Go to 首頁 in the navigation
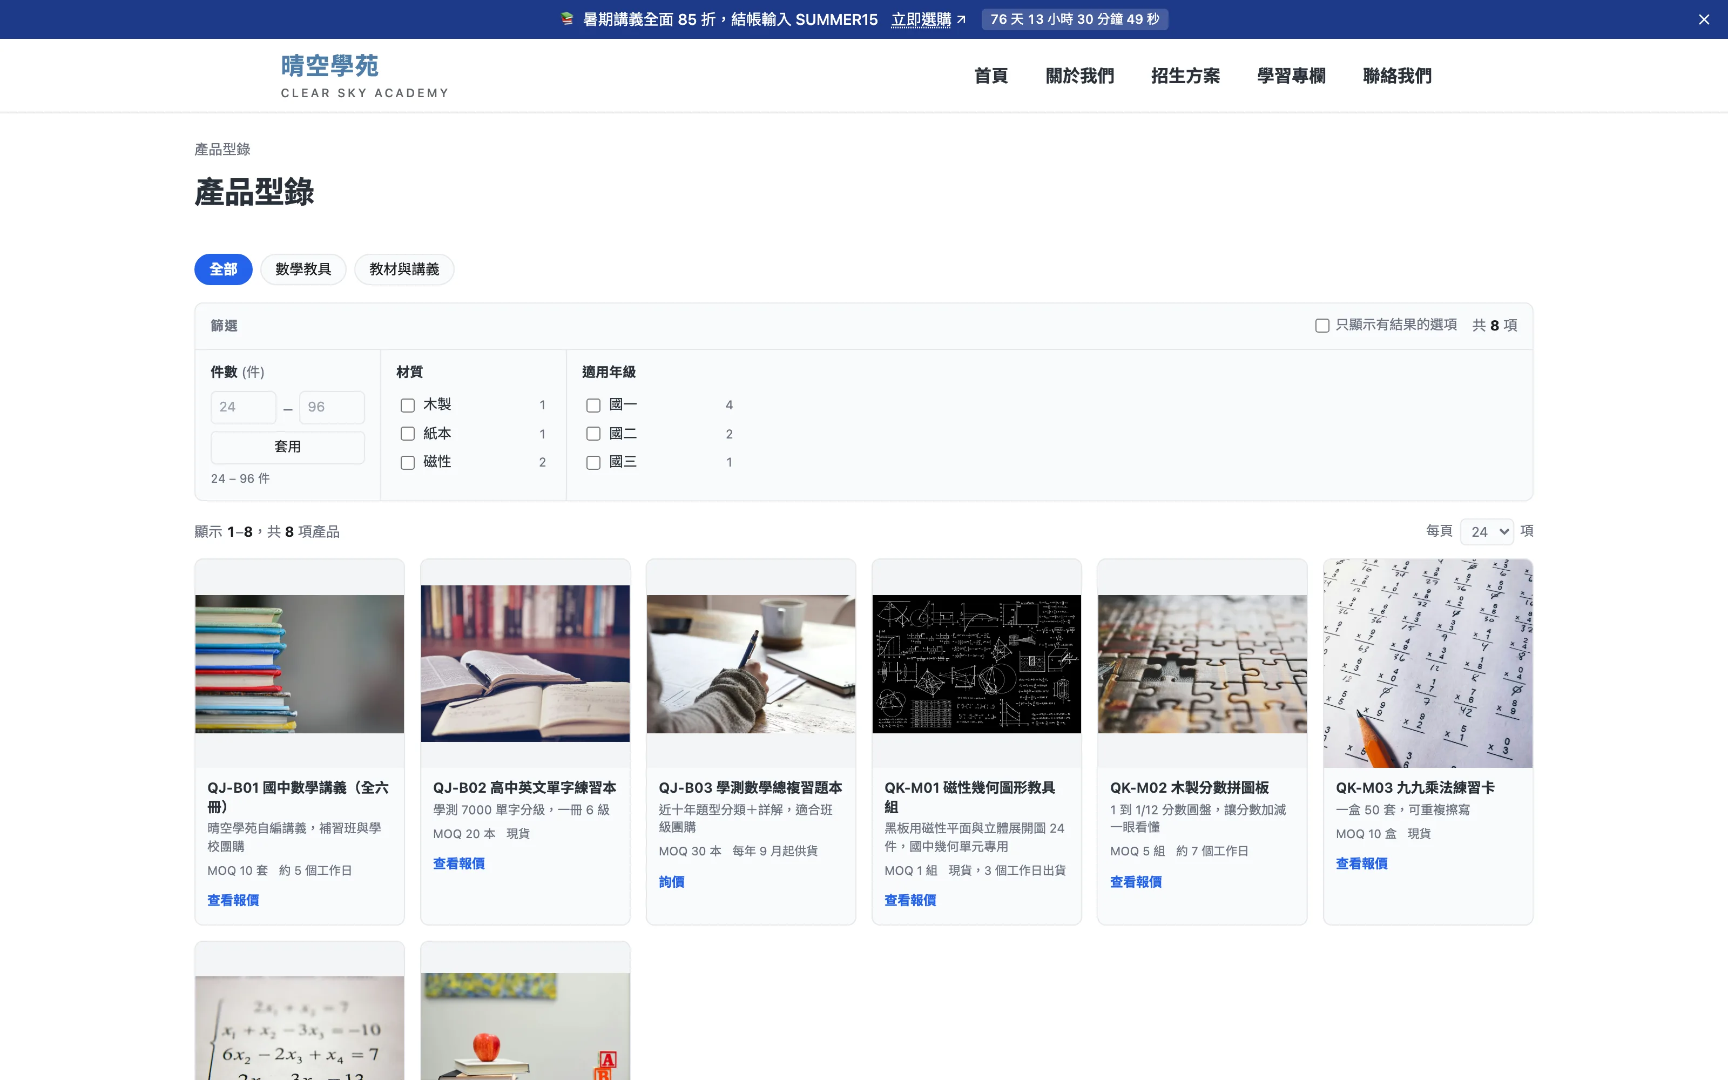The height and width of the screenshot is (1080, 1728). pos(991,76)
